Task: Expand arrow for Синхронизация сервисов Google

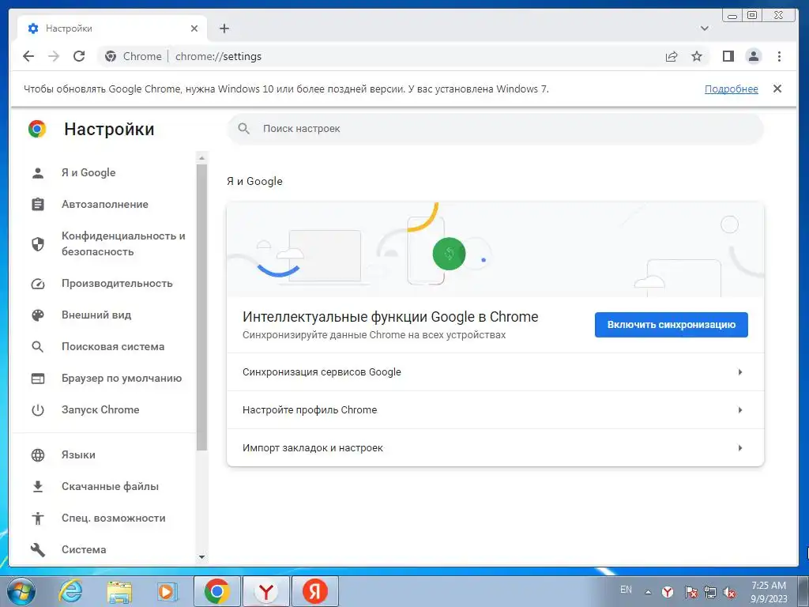Action: (x=739, y=372)
